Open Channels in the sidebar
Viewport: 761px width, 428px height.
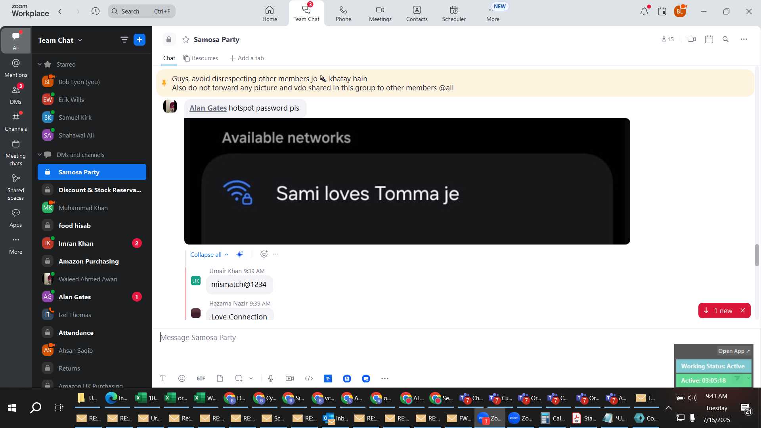(x=15, y=122)
